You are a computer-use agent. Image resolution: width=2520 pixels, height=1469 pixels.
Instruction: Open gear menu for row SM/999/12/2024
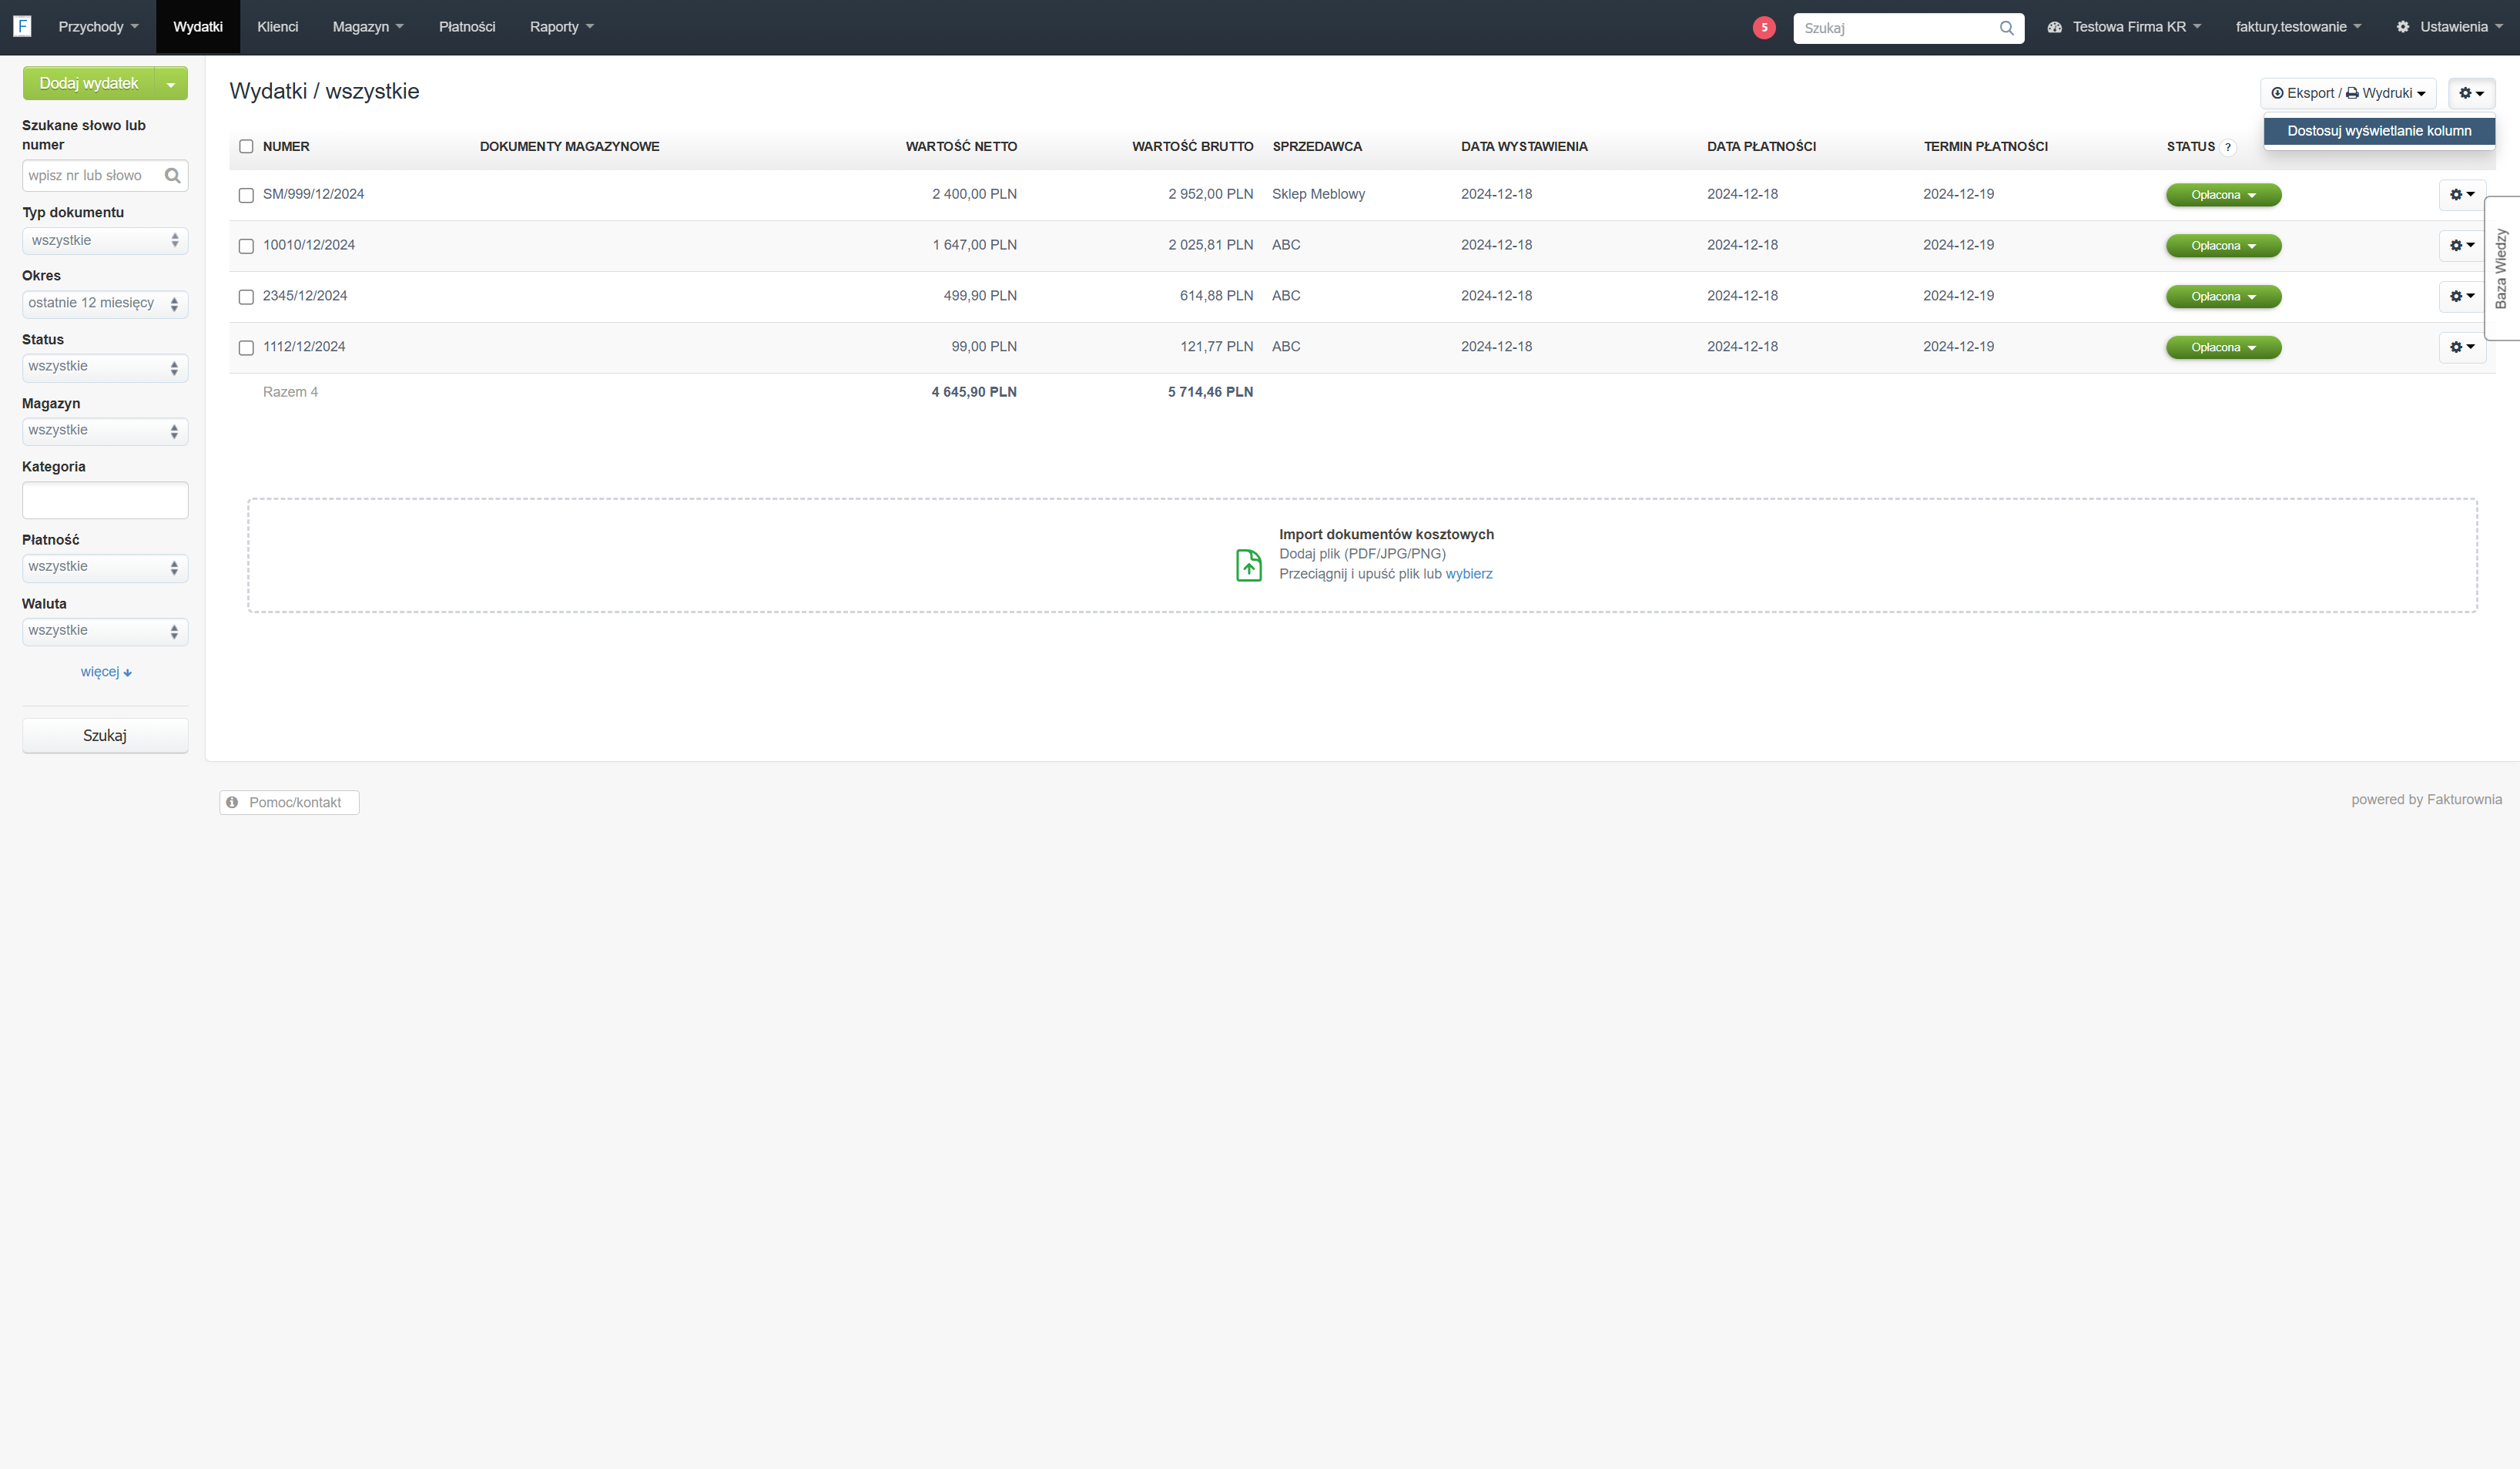coord(2462,195)
